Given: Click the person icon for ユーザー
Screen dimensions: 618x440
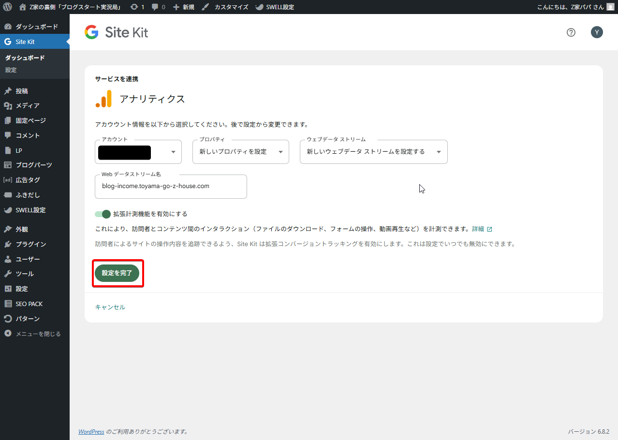Looking at the screenshot, I should pyautogui.click(x=8, y=259).
